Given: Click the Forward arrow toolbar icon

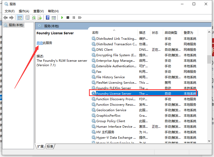Looking at the screenshot, I should pyautogui.click(x=11, y=18).
